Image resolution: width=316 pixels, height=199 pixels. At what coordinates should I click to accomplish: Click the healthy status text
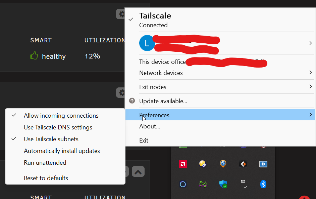pyautogui.click(x=54, y=56)
